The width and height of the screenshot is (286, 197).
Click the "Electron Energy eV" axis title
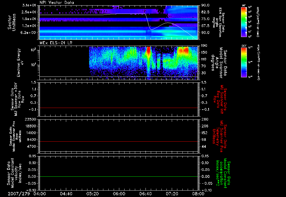click(x=20, y=63)
